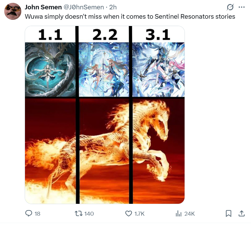
Task: View the 2.2 character artwork panel
Action: [104, 70]
